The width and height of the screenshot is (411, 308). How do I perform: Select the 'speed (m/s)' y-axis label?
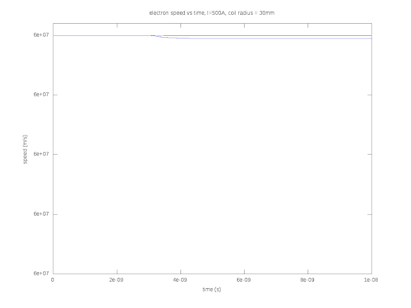click(x=25, y=150)
